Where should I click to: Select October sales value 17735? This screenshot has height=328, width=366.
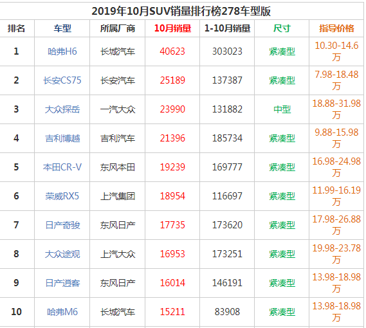(x=172, y=225)
